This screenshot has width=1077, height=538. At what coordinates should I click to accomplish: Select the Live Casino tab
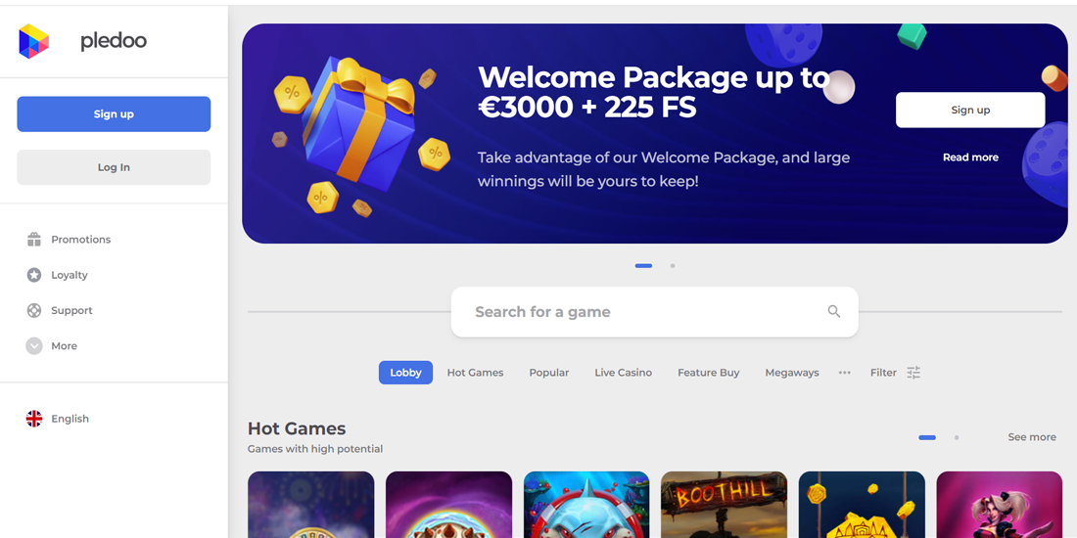[x=623, y=373]
